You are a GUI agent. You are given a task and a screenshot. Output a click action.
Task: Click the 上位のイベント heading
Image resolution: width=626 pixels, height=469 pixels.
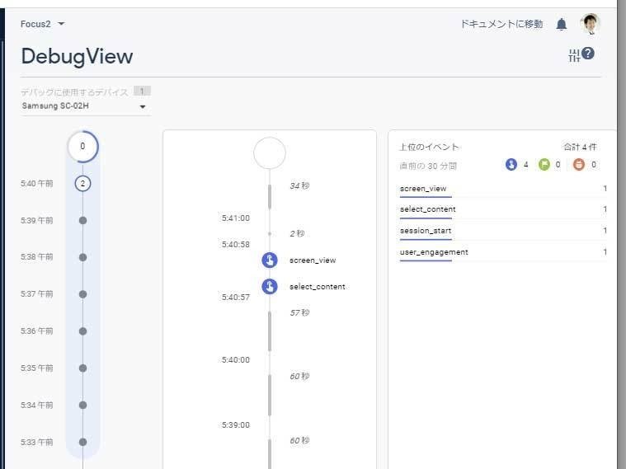tap(429, 147)
